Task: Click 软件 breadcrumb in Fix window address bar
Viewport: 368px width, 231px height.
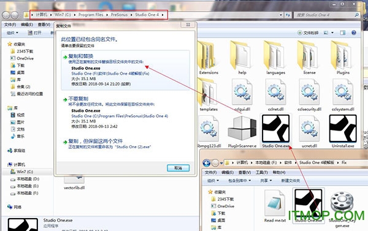Action: point(288,162)
